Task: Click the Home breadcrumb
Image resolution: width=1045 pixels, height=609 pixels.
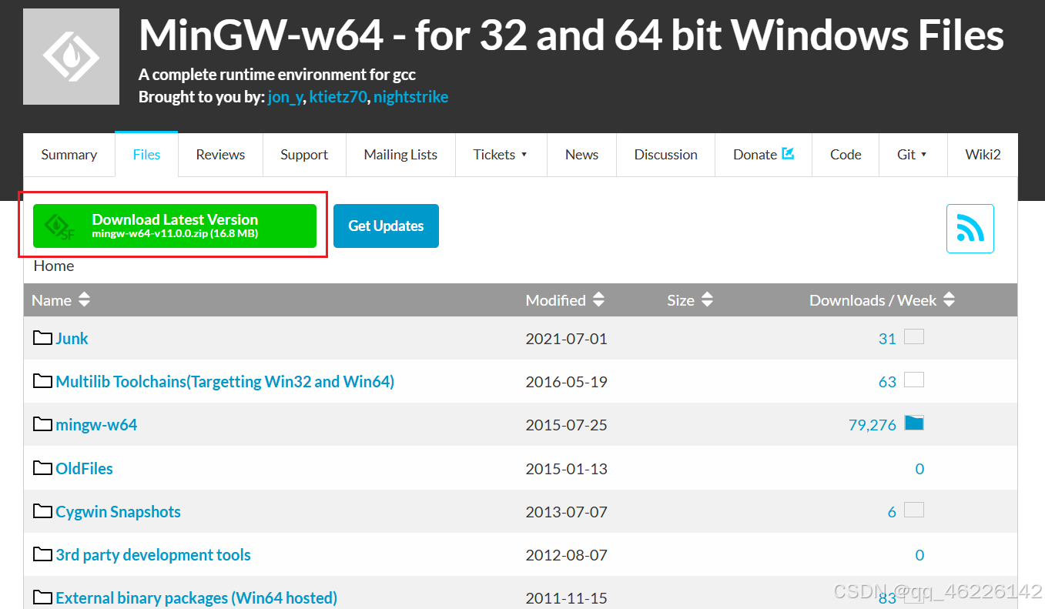Action: click(x=54, y=266)
